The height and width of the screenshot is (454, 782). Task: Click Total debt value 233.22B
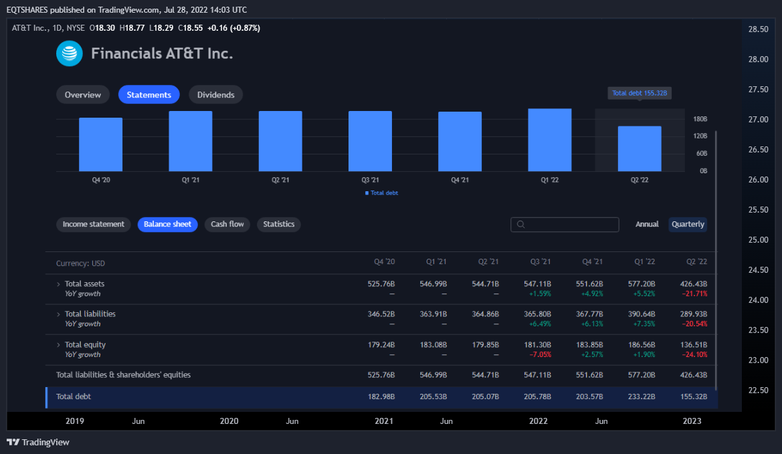pyautogui.click(x=642, y=396)
